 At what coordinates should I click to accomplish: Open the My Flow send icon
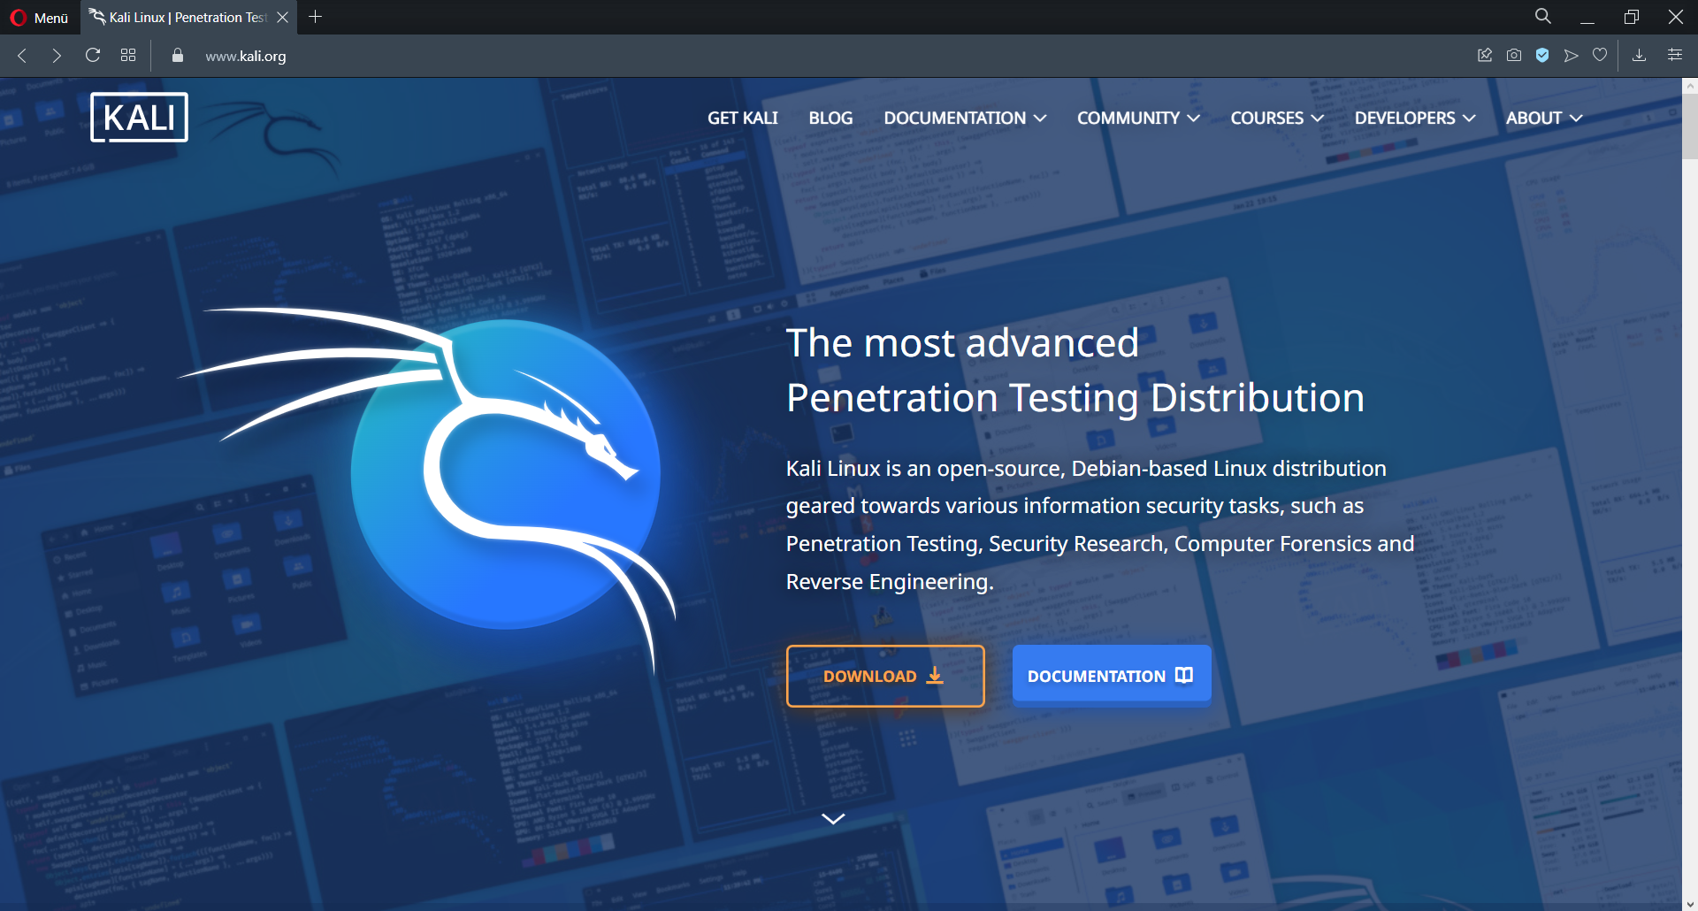coord(1571,55)
